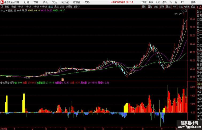Click the 流量基线: 3747.46 value
This screenshot has height=130, width=202.
tap(45, 83)
